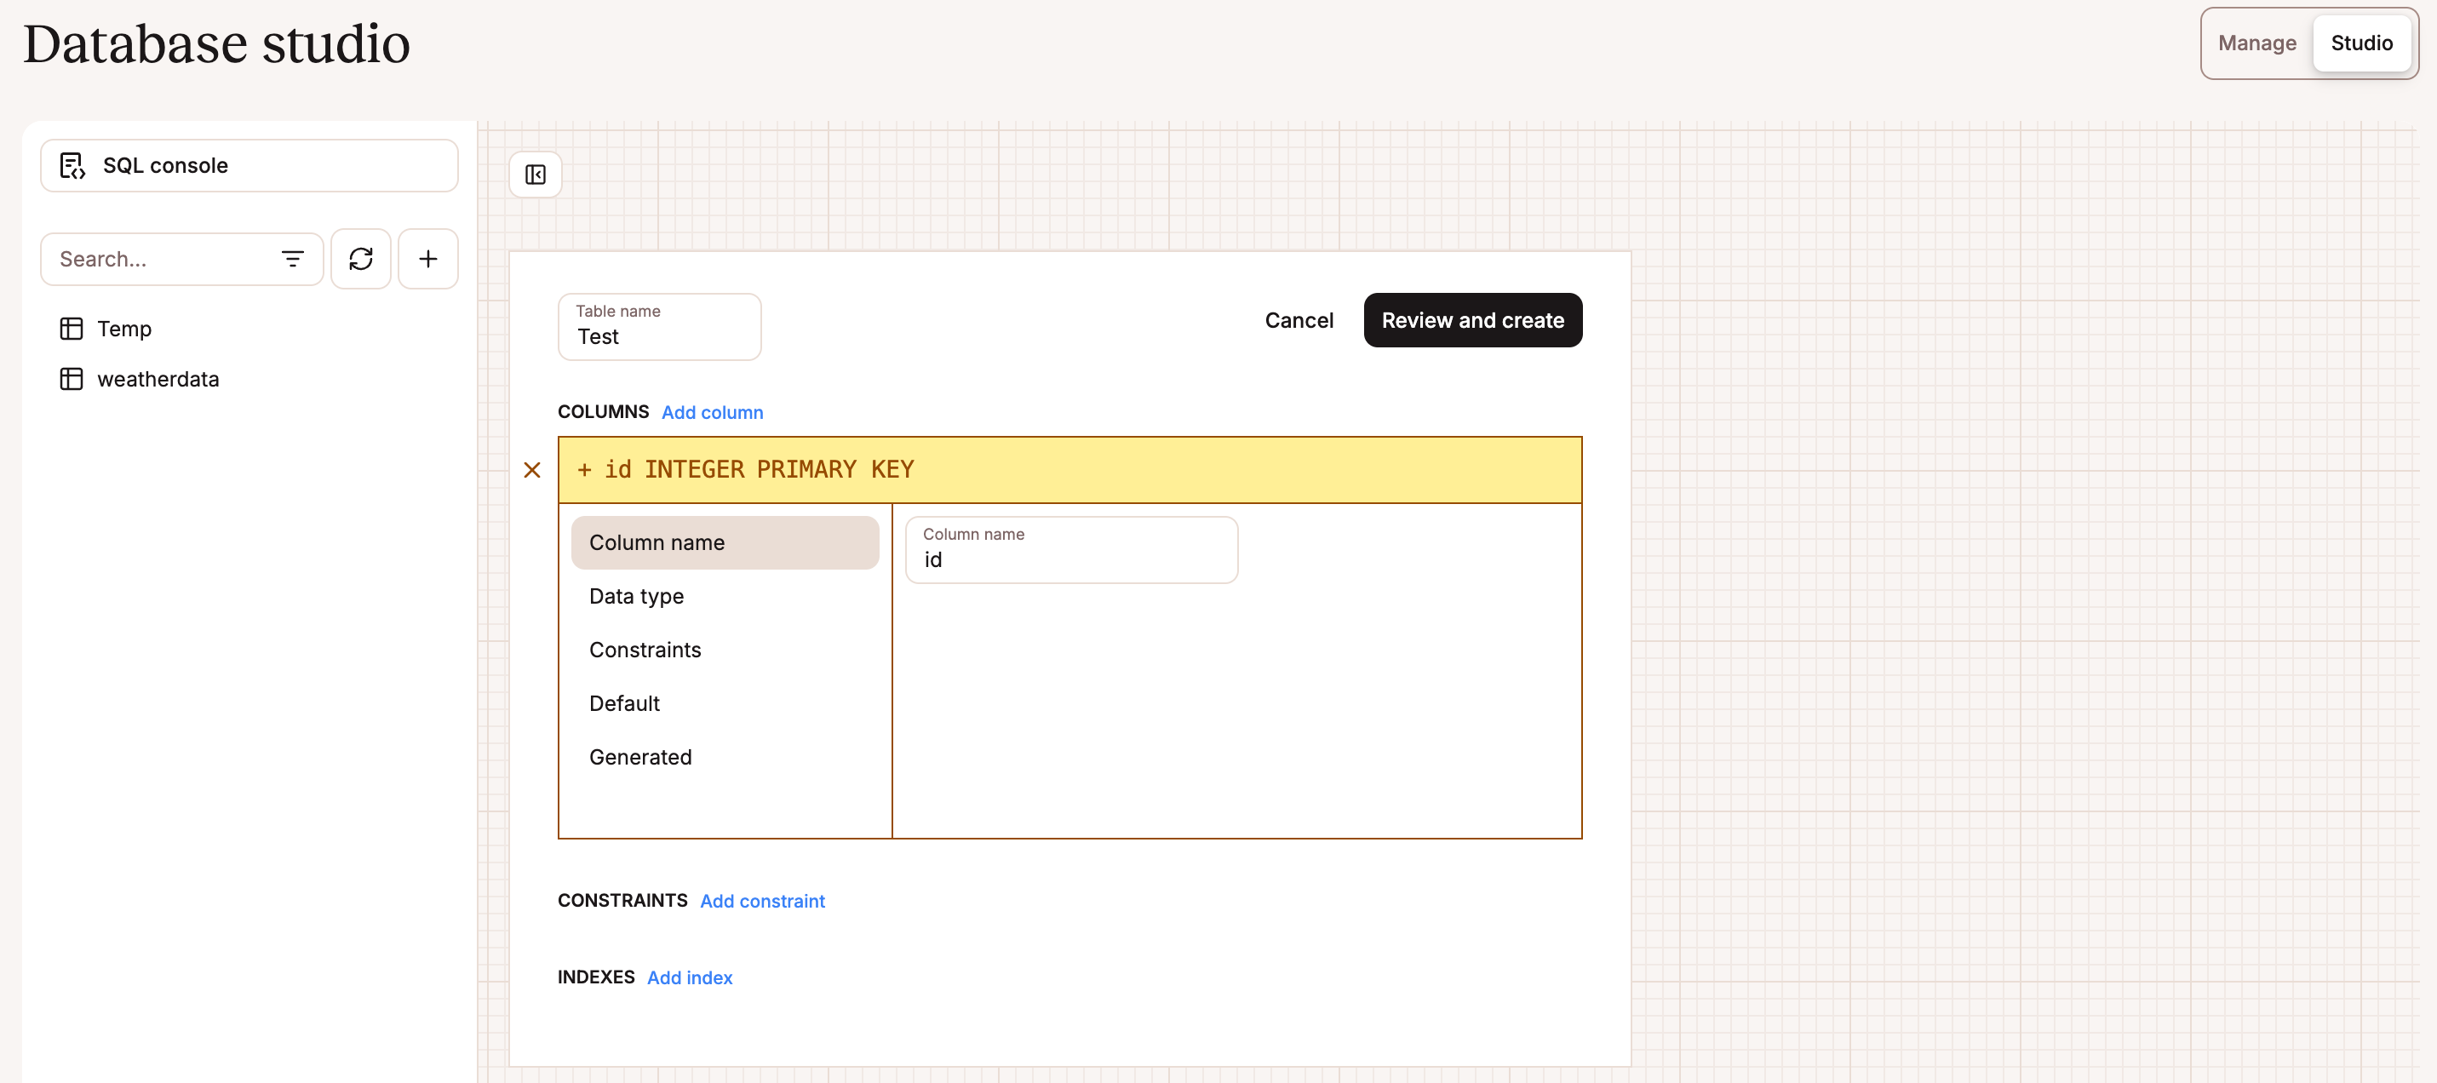Select the Constraints section

pos(645,650)
